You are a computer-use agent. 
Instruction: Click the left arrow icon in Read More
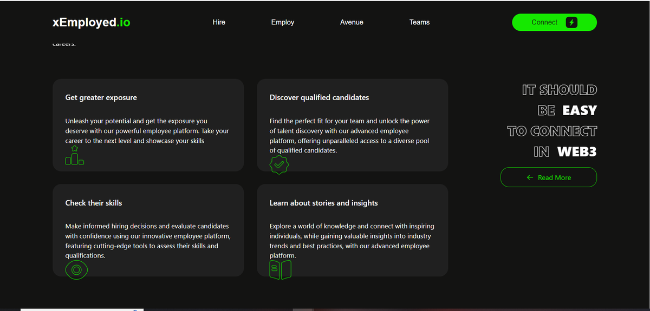coord(530,177)
